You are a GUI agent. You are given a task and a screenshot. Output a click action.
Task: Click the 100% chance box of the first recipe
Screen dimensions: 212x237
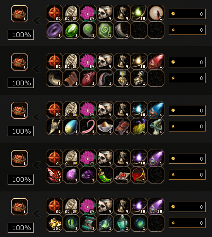coord(21,34)
